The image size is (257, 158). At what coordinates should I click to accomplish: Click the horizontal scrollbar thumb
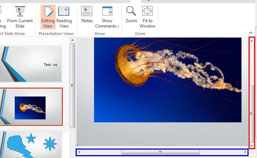pyautogui.click(x=160, y=152)
